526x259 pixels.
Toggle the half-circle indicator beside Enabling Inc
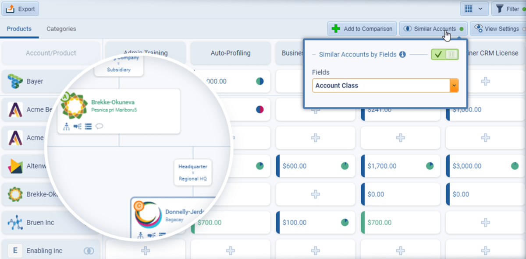click(89, 250)
